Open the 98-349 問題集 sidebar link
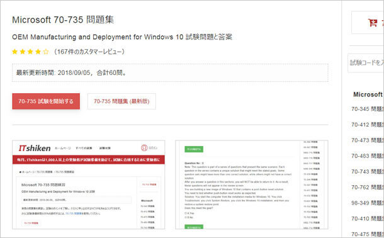384x238 pixels. tap(368, 203)
